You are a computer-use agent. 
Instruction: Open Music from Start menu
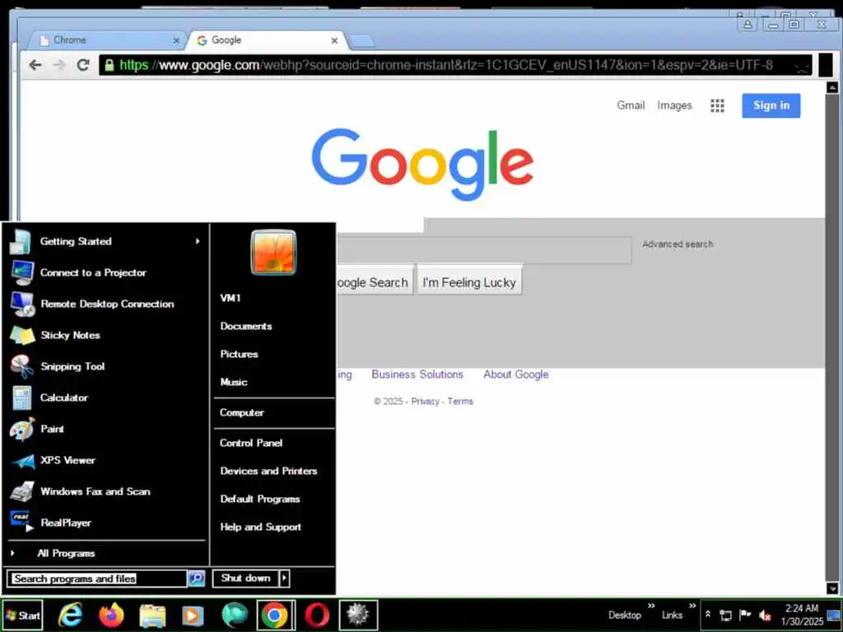click(x=234, y=382)
